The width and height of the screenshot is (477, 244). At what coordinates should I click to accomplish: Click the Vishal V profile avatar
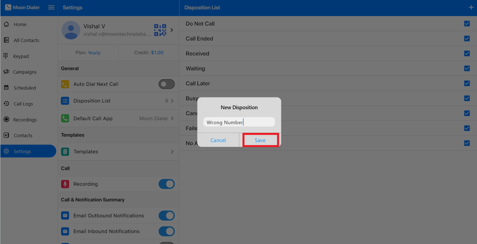[x=71, y=30]
